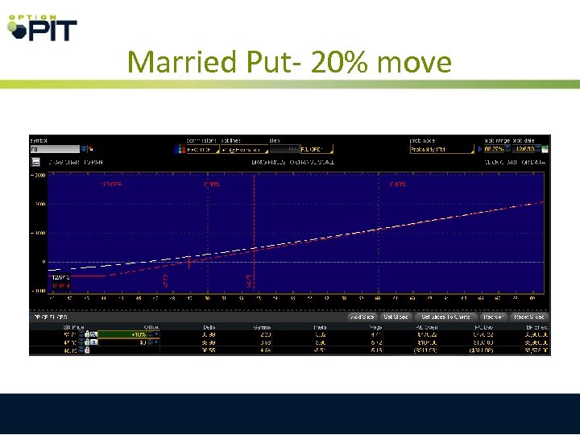Open the second row offset dropdown arrow
This screenshot has height=435, width=580.
point(156,342)
